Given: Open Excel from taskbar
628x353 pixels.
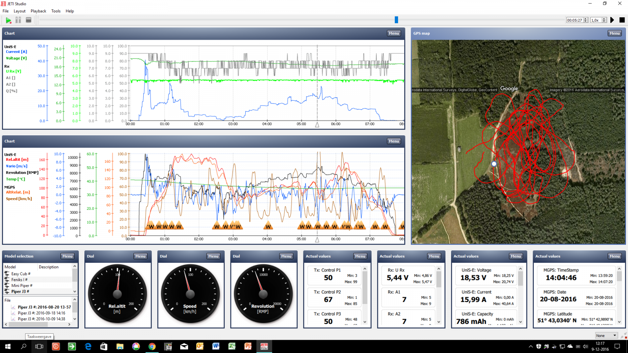Looking at the screenshot, I should point(232,346).
